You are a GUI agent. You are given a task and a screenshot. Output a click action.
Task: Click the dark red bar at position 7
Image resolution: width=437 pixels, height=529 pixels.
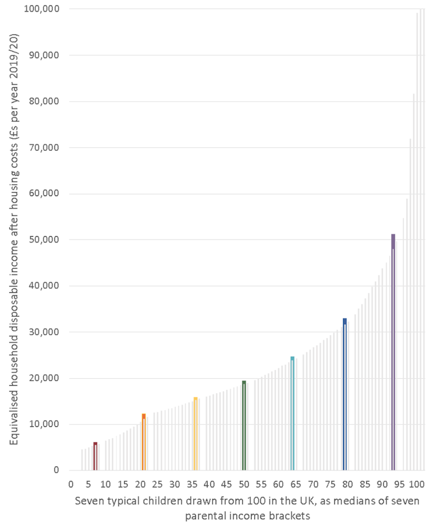click(x=96, y=456)
